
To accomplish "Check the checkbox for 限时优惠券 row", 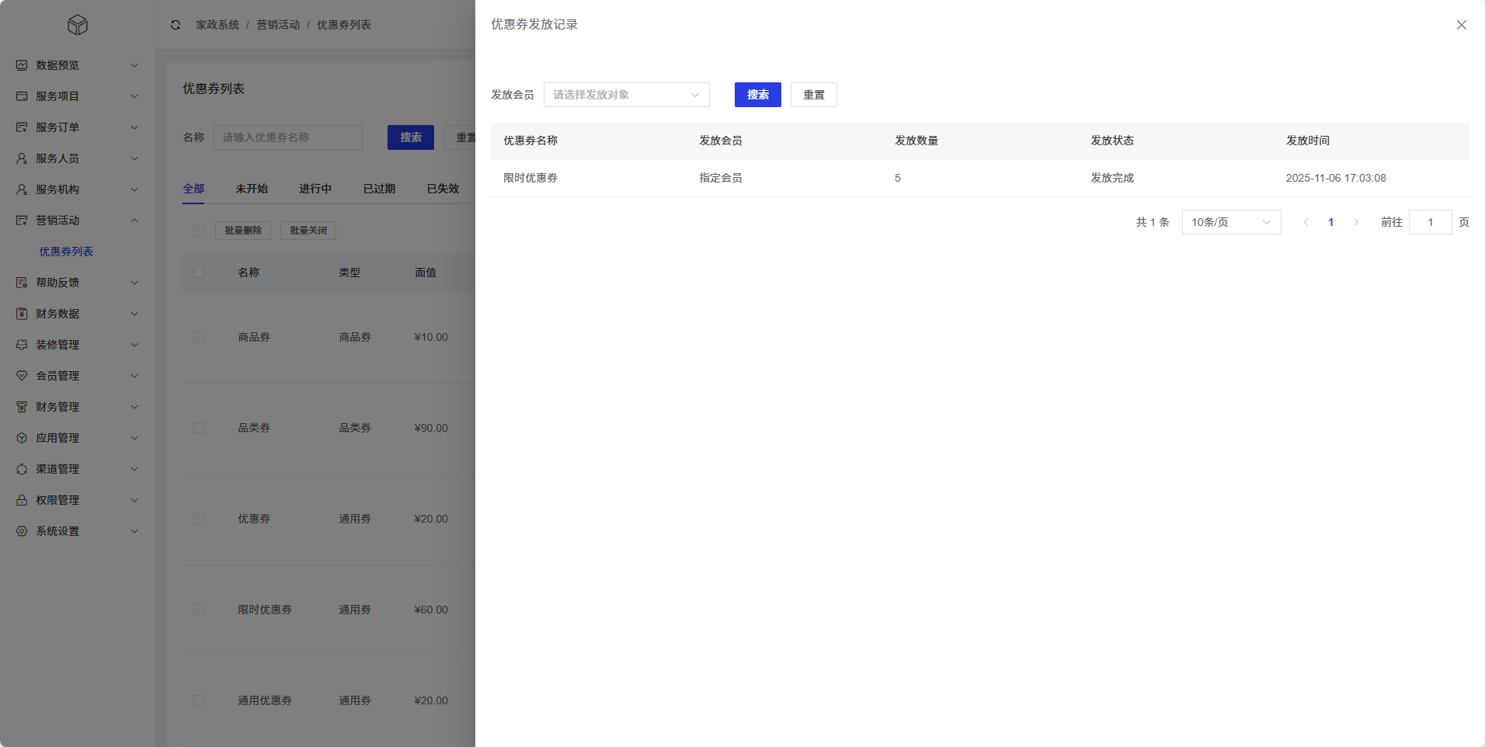I will tap(199, 609).
